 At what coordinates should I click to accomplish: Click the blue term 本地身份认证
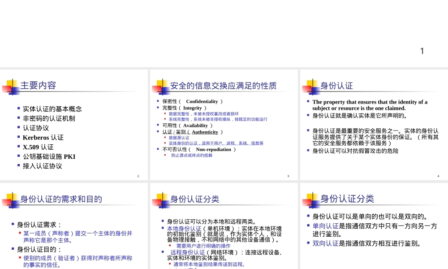[x=184, y=229]
